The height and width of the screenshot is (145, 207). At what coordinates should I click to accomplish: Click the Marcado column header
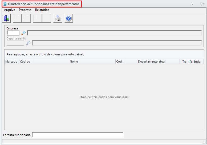[x=11, y=61]
